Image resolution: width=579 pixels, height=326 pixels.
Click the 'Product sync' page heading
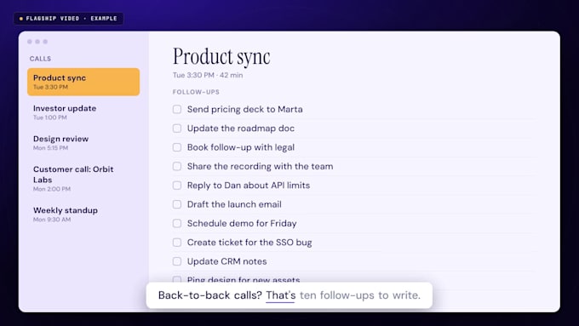pos(221,57)
